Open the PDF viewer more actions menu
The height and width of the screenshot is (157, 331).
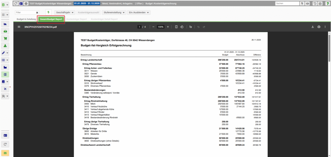point(325,27)
